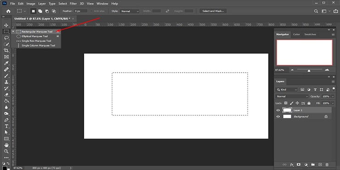Select the Frame tool
The width and height of the screenshot is (340, 170).
coord(6,57)
